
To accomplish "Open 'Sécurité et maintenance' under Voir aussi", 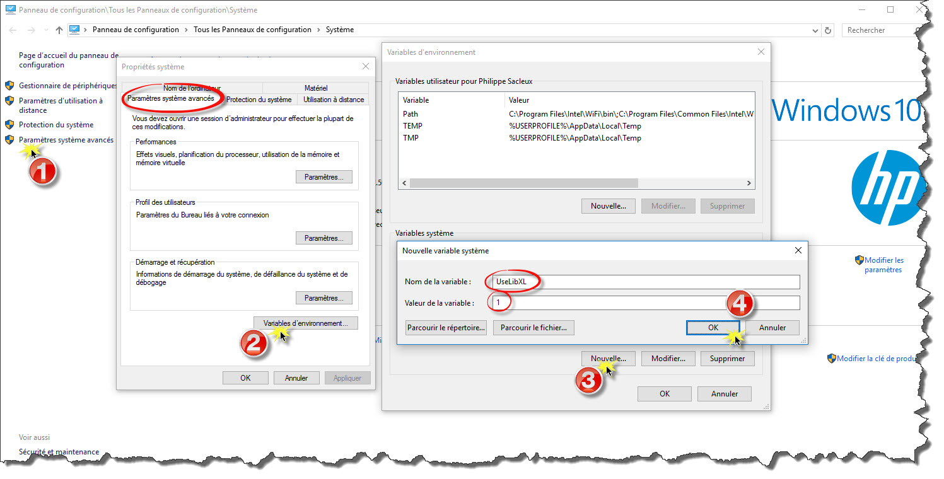I will 59,452.
